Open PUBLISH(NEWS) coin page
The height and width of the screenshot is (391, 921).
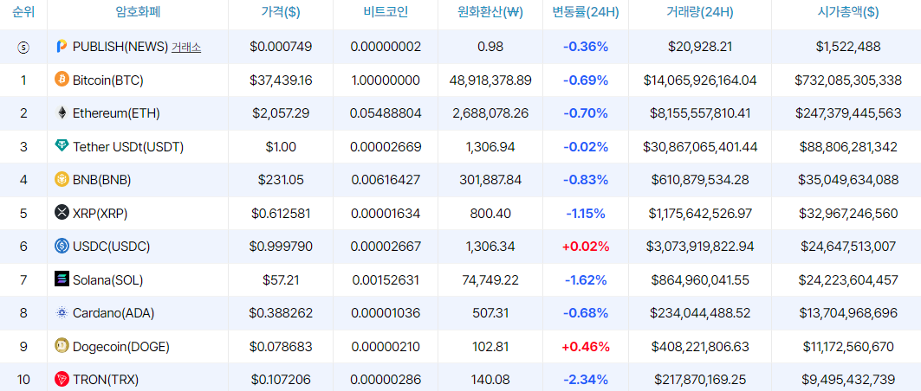(120, 47)
